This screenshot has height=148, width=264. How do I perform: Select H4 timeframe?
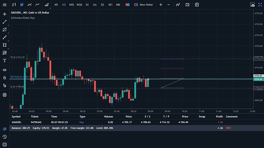pos(95,5)
